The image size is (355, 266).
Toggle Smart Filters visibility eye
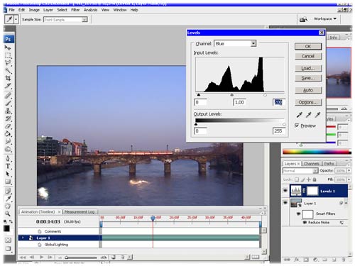point(298,214)
